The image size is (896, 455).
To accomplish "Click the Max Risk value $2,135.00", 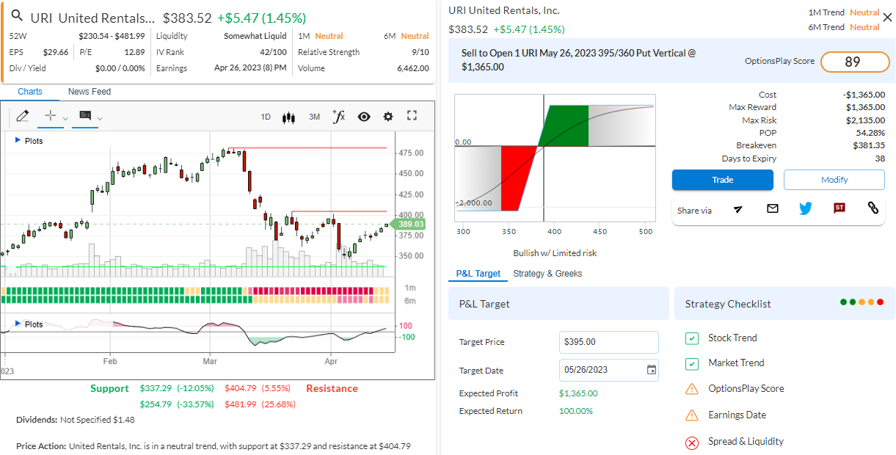I will tap(864, 120).
